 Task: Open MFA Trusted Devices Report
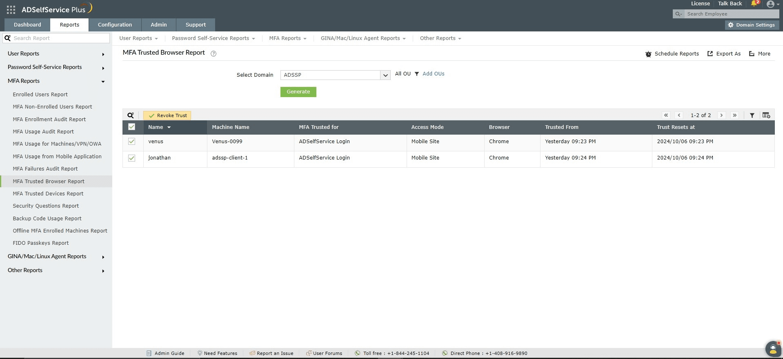(x=48, y=194)
